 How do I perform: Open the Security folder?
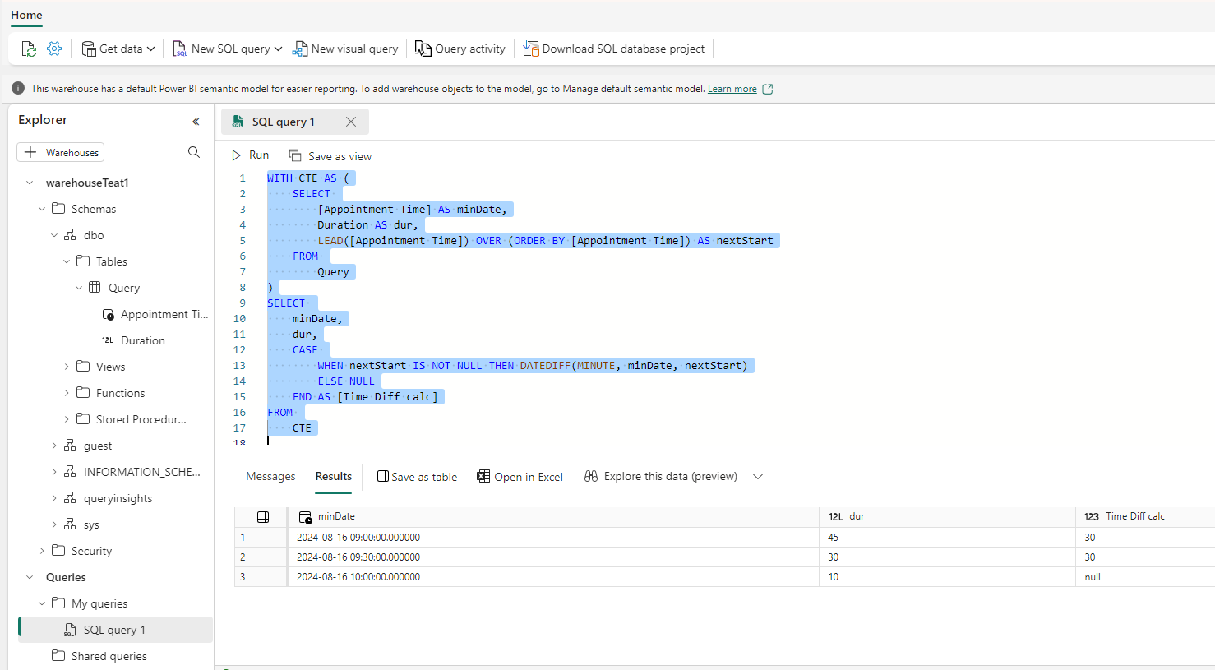[90, 551]
